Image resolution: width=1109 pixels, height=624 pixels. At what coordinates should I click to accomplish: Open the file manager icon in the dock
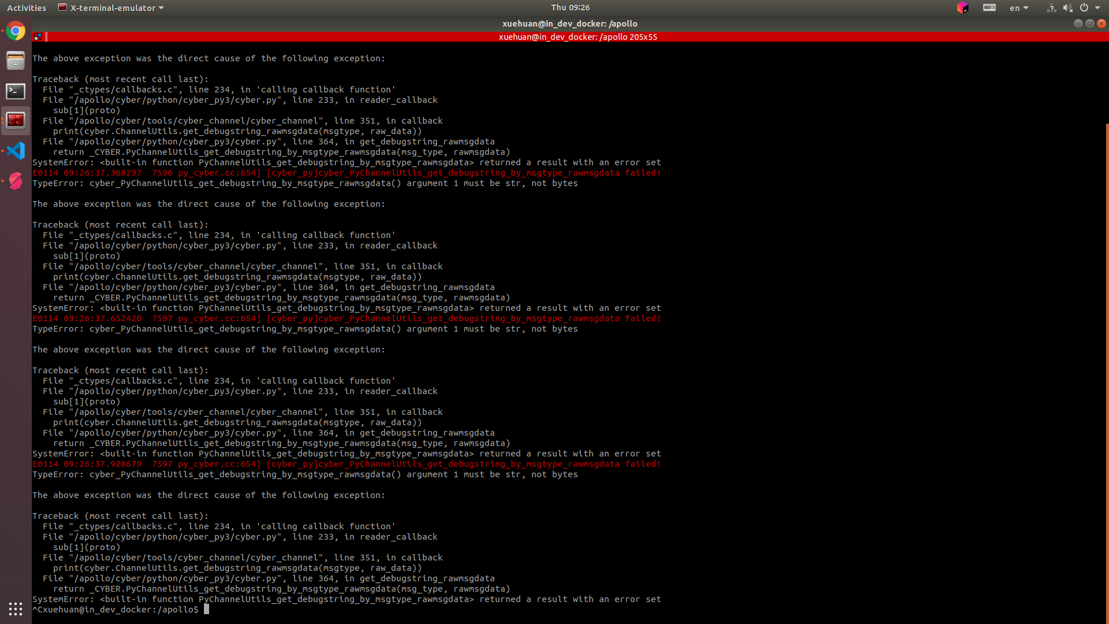16,61
